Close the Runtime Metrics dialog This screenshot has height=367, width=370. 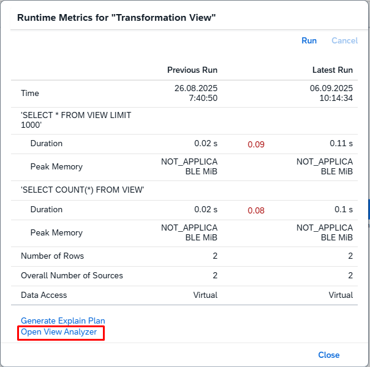(328, 355)
